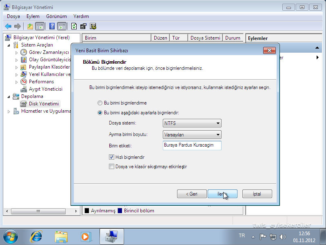Open the Ayırma birimi boyutu dropdown

click(192, 135)
